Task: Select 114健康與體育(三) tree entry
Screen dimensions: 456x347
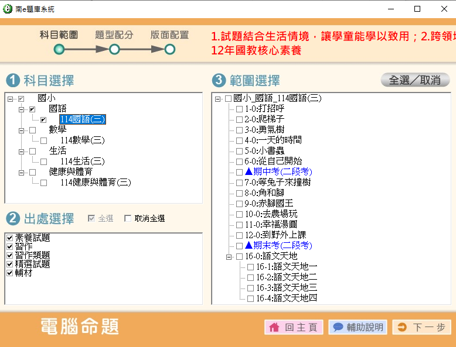Action: (x=96, y=183)
